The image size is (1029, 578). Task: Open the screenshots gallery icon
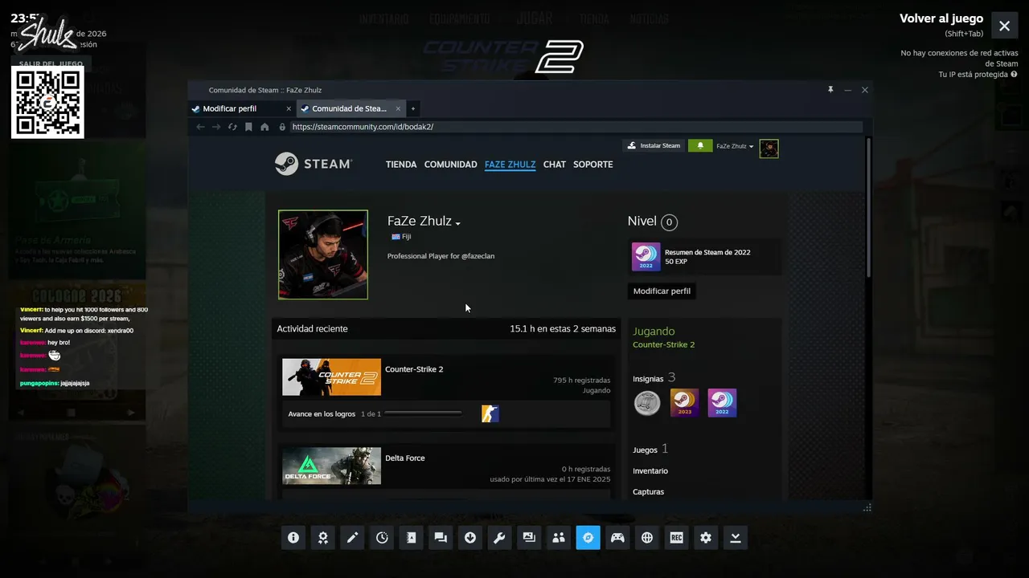coord(529,538)
